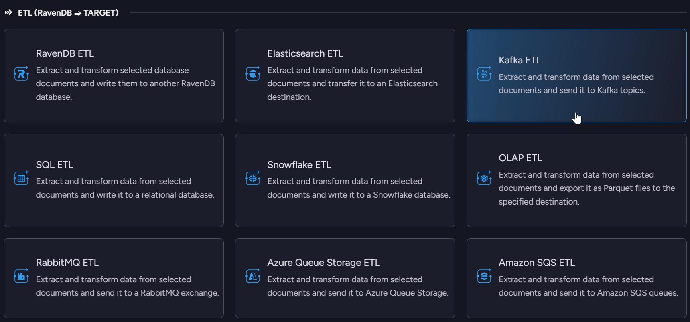
Task: Choose the Elasticsearch ETL task title
Action: click(x=305, y=53)
